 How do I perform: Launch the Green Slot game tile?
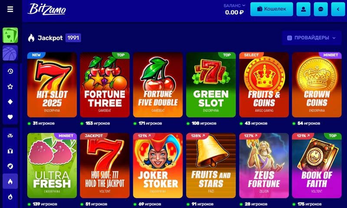click(x=211, y=84)
